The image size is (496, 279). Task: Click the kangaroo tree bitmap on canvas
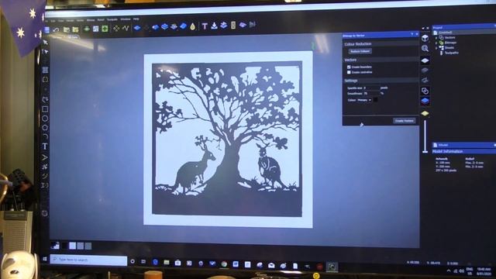click(x=227, y=139)
